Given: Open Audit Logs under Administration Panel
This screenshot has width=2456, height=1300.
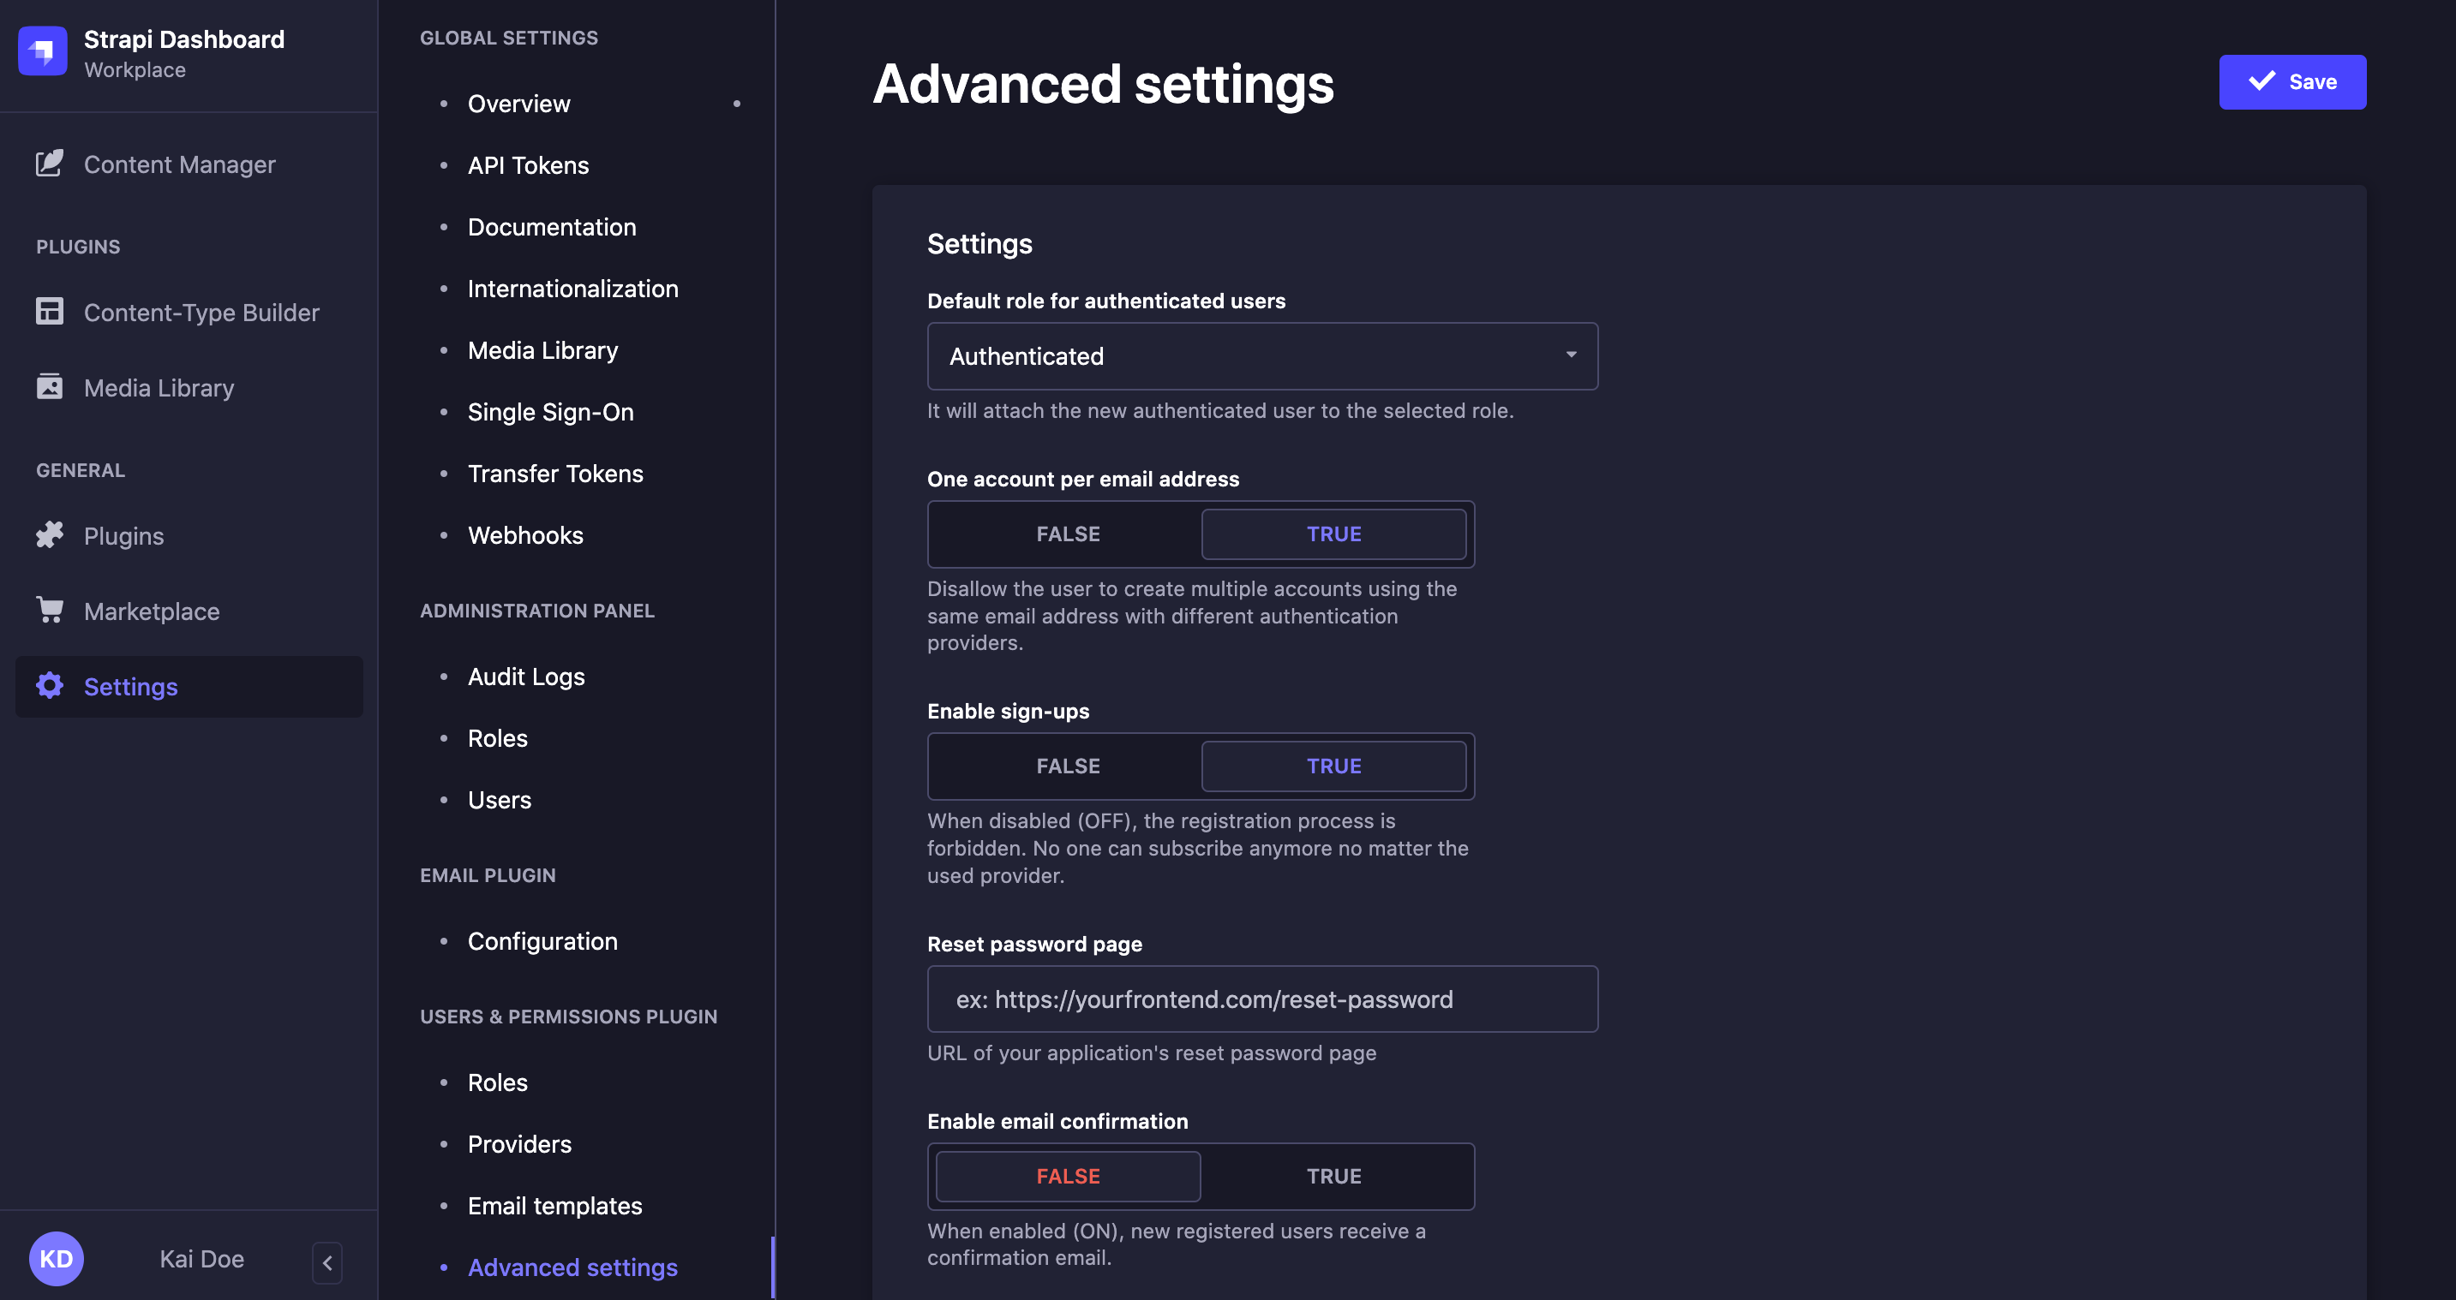Looking at the screenshot, I should point(525,676).
